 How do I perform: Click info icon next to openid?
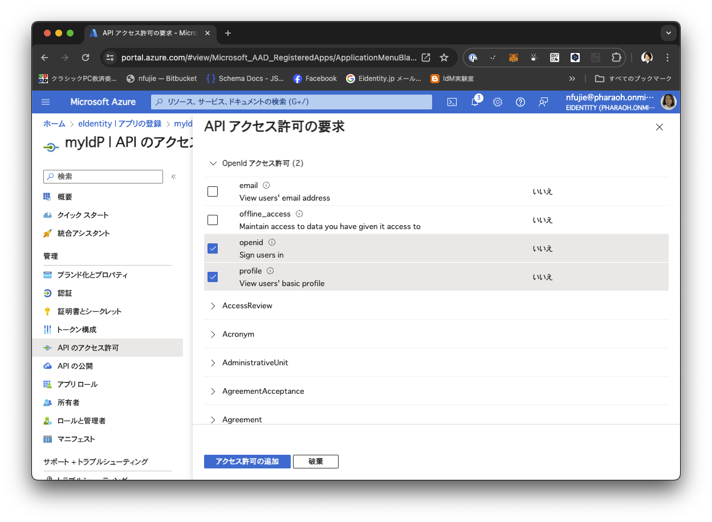tap(272, 242)
